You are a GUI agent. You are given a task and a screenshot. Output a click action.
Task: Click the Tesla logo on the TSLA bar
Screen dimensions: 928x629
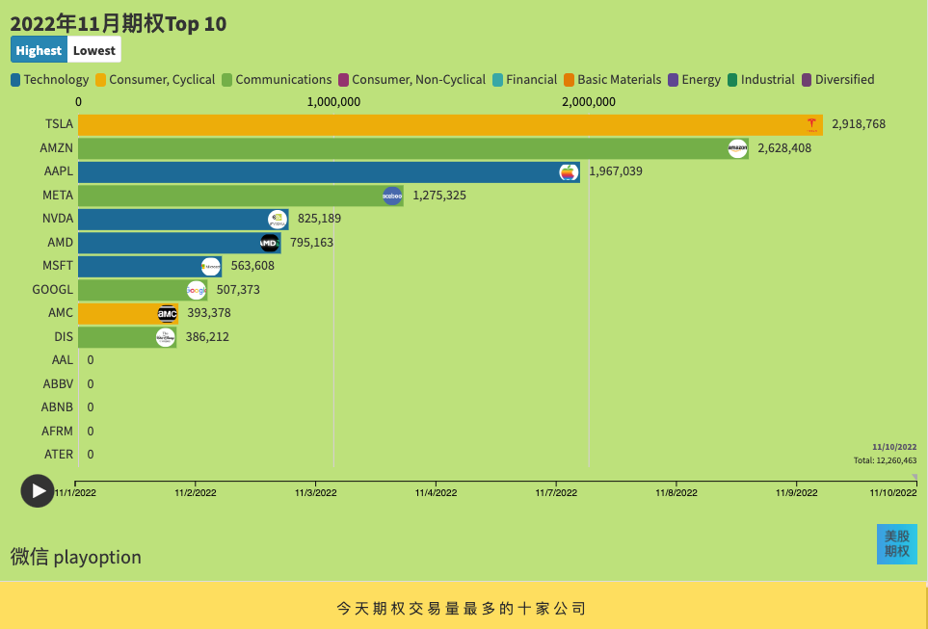pyautogui.click(x=811, y=125)
